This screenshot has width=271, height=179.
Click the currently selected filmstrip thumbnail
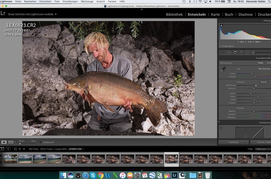tap(172, 159)
